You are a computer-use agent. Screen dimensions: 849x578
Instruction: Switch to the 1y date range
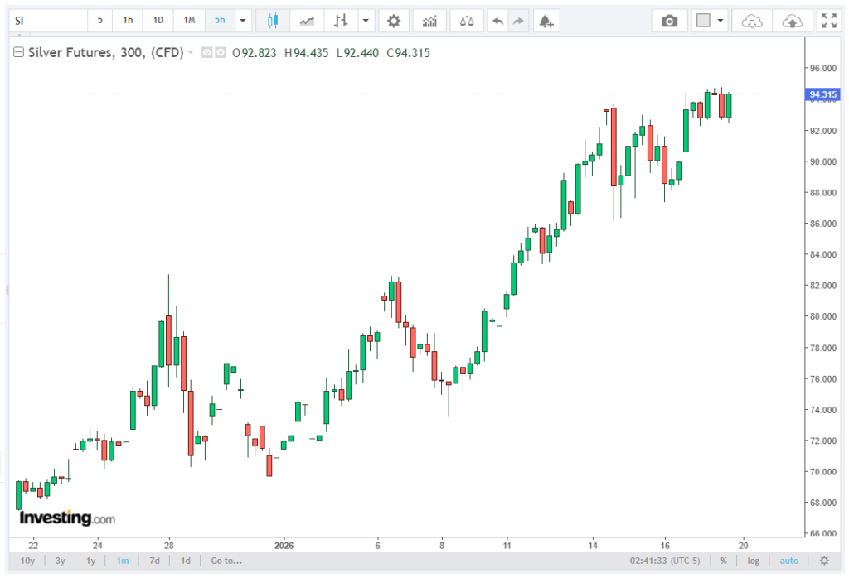tap(90, 561)
